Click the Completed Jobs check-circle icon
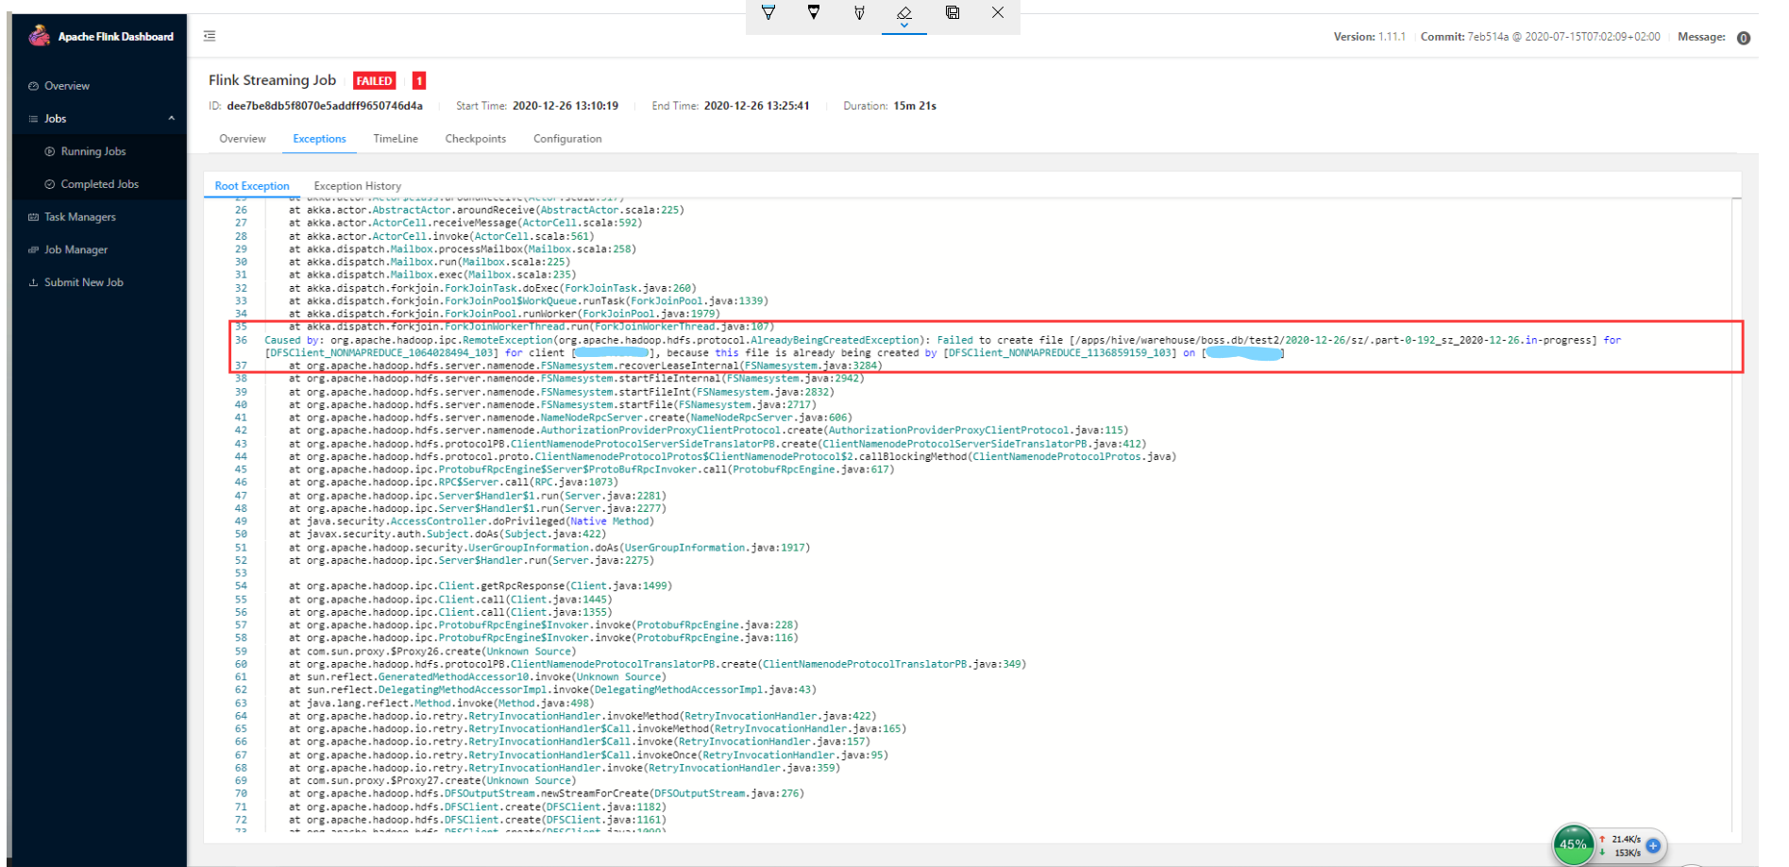Image resolution: width=1789 pixels, height=867 pixels. coord(50,184)
